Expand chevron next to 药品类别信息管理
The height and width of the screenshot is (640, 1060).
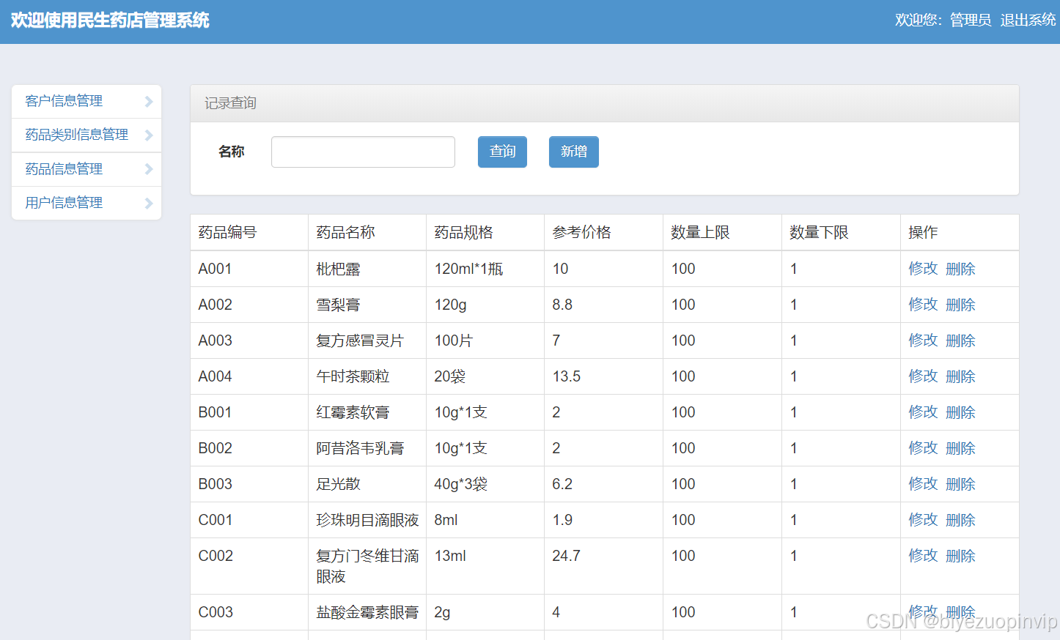tap(149, 135)
